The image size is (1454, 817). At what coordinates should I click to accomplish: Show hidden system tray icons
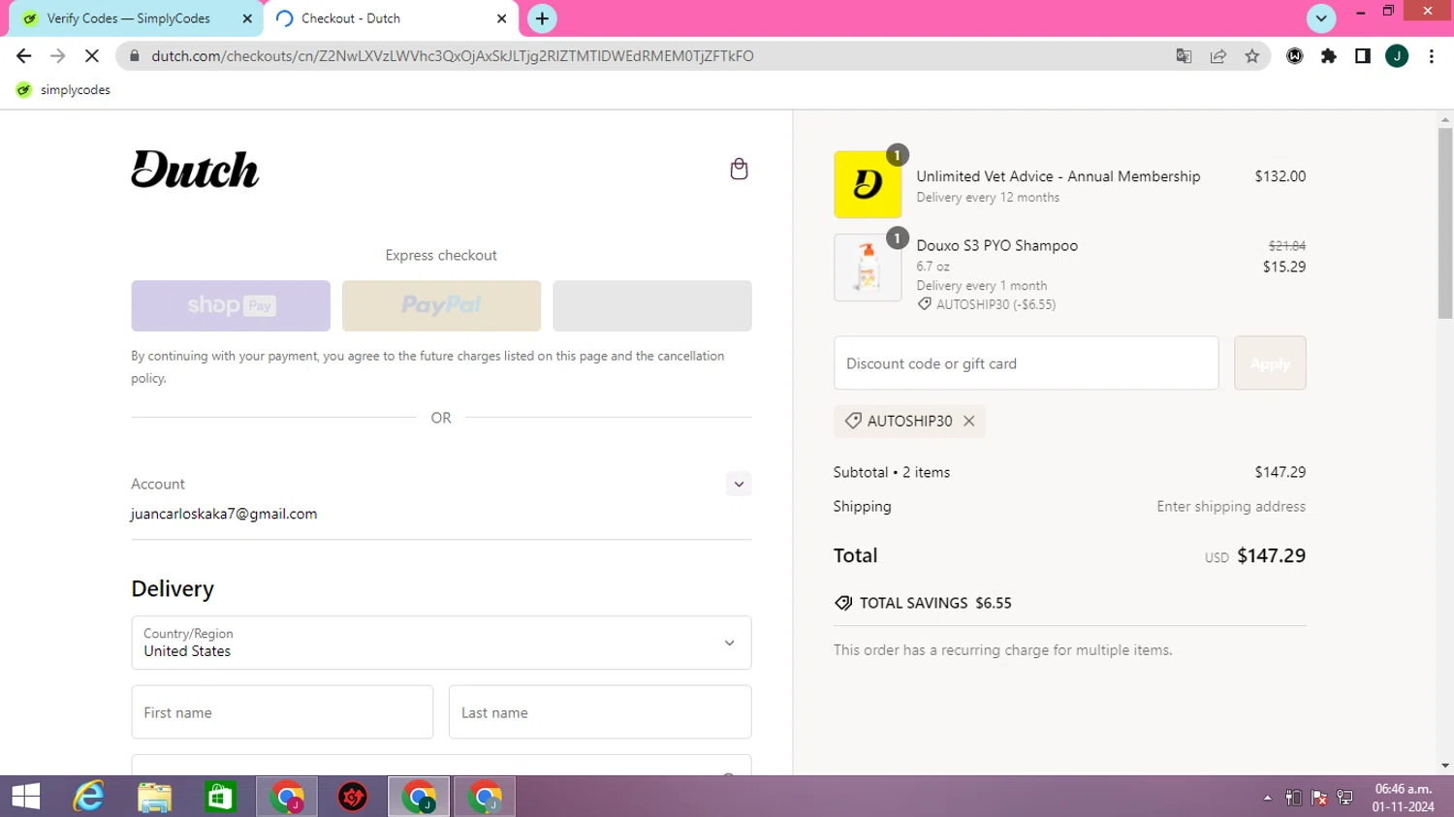tap(1267, 798)
